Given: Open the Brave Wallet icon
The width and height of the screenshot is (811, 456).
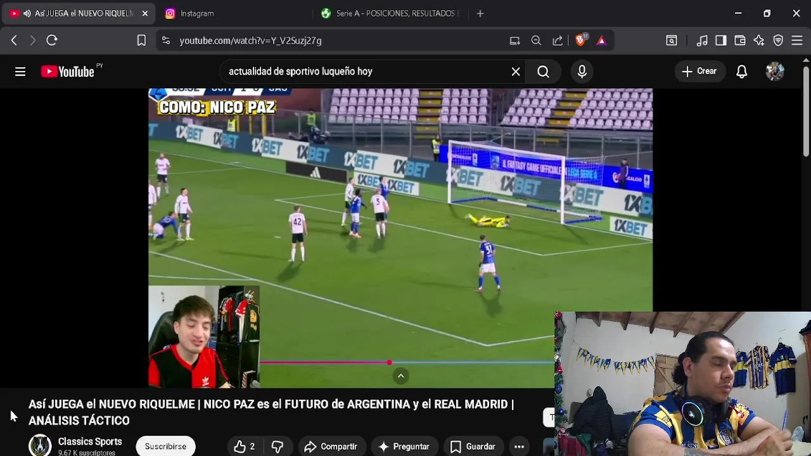Looking at the screenshot, I should pyautogui.click(x=740, y=41).
